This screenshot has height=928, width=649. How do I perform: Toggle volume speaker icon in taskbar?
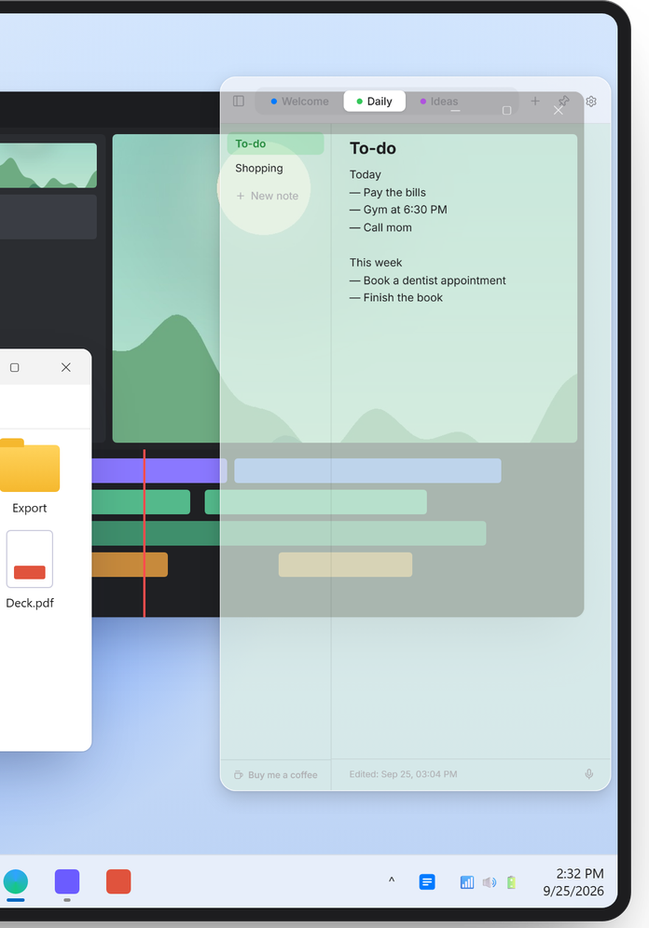click(490, 882)
